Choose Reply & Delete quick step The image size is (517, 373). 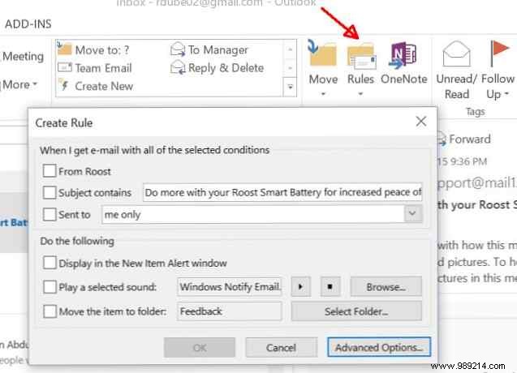point(217,68)
